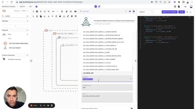This screenshot has height=109, width=195.
Task: Open version history clock icon
Action: tap(71, 12)
